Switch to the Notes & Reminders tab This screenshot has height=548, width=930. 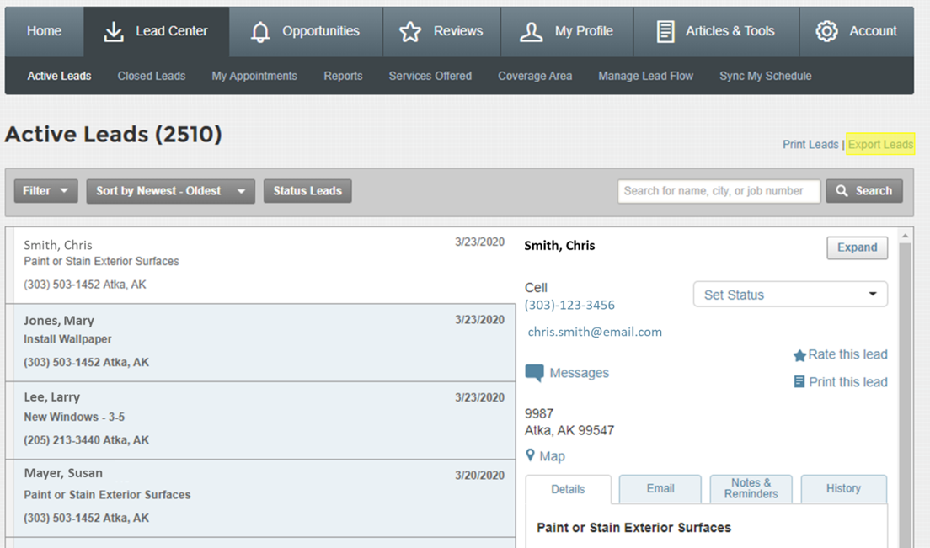pyautogui.click(x=751, y=489)
